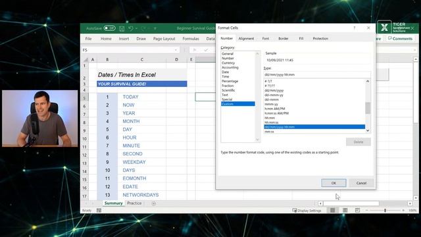Click the Comments button
Viewport: 421px width, 237px height.
tap(400, 39)
